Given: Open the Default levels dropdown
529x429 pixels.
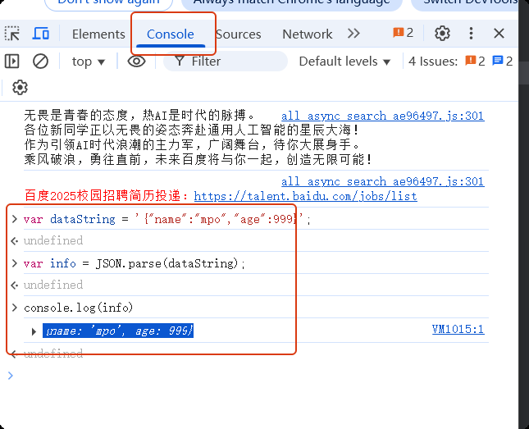Looking at the screenshot, I should (x=344, y=62).
